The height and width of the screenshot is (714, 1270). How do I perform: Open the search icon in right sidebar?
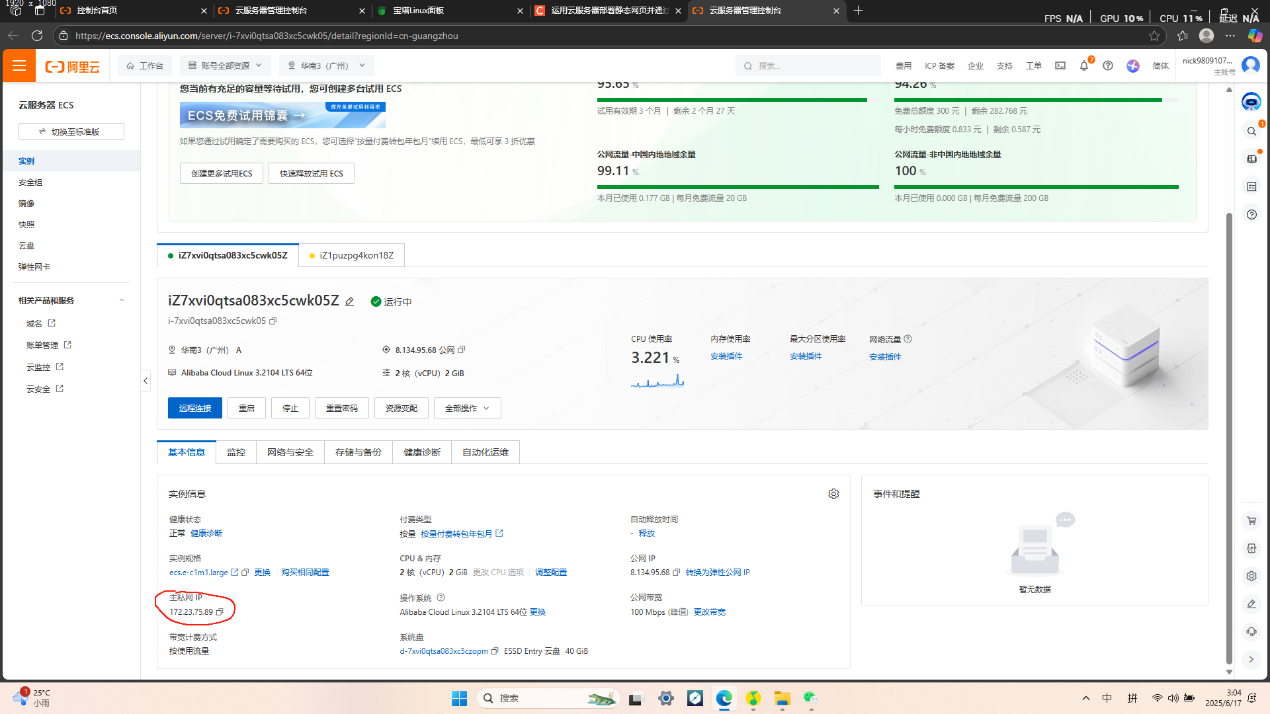pos(1251,131)
